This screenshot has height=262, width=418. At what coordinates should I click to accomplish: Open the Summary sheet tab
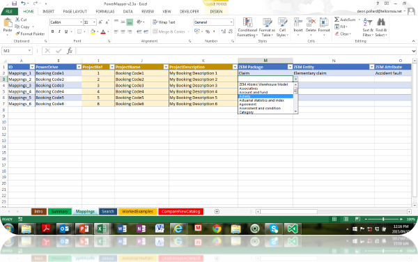59,211
